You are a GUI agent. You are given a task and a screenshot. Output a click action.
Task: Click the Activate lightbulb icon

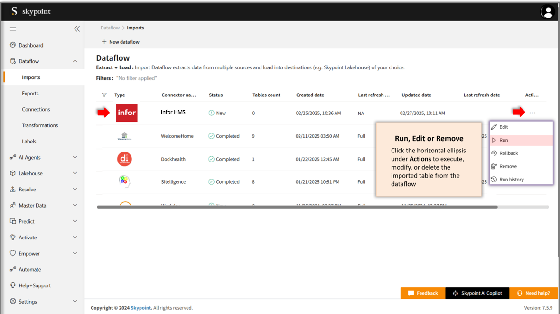[x=13, y=237]
